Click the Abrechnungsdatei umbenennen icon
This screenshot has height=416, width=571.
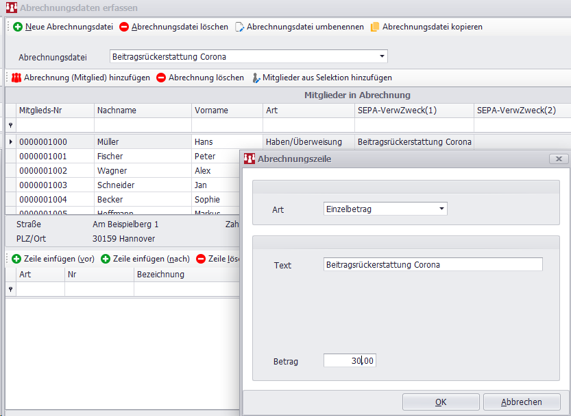[x=240, y=27]
